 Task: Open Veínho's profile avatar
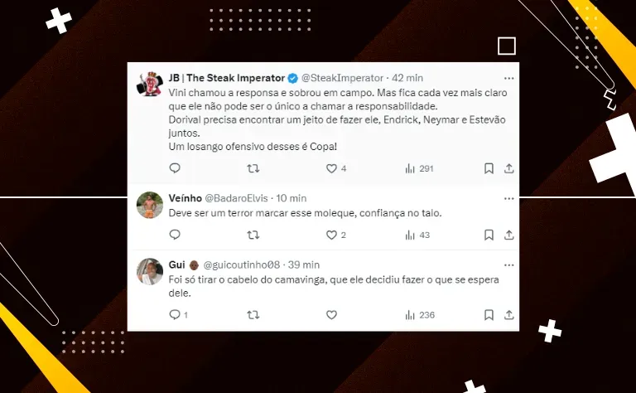pyautogui.click(x=150, y=205)
